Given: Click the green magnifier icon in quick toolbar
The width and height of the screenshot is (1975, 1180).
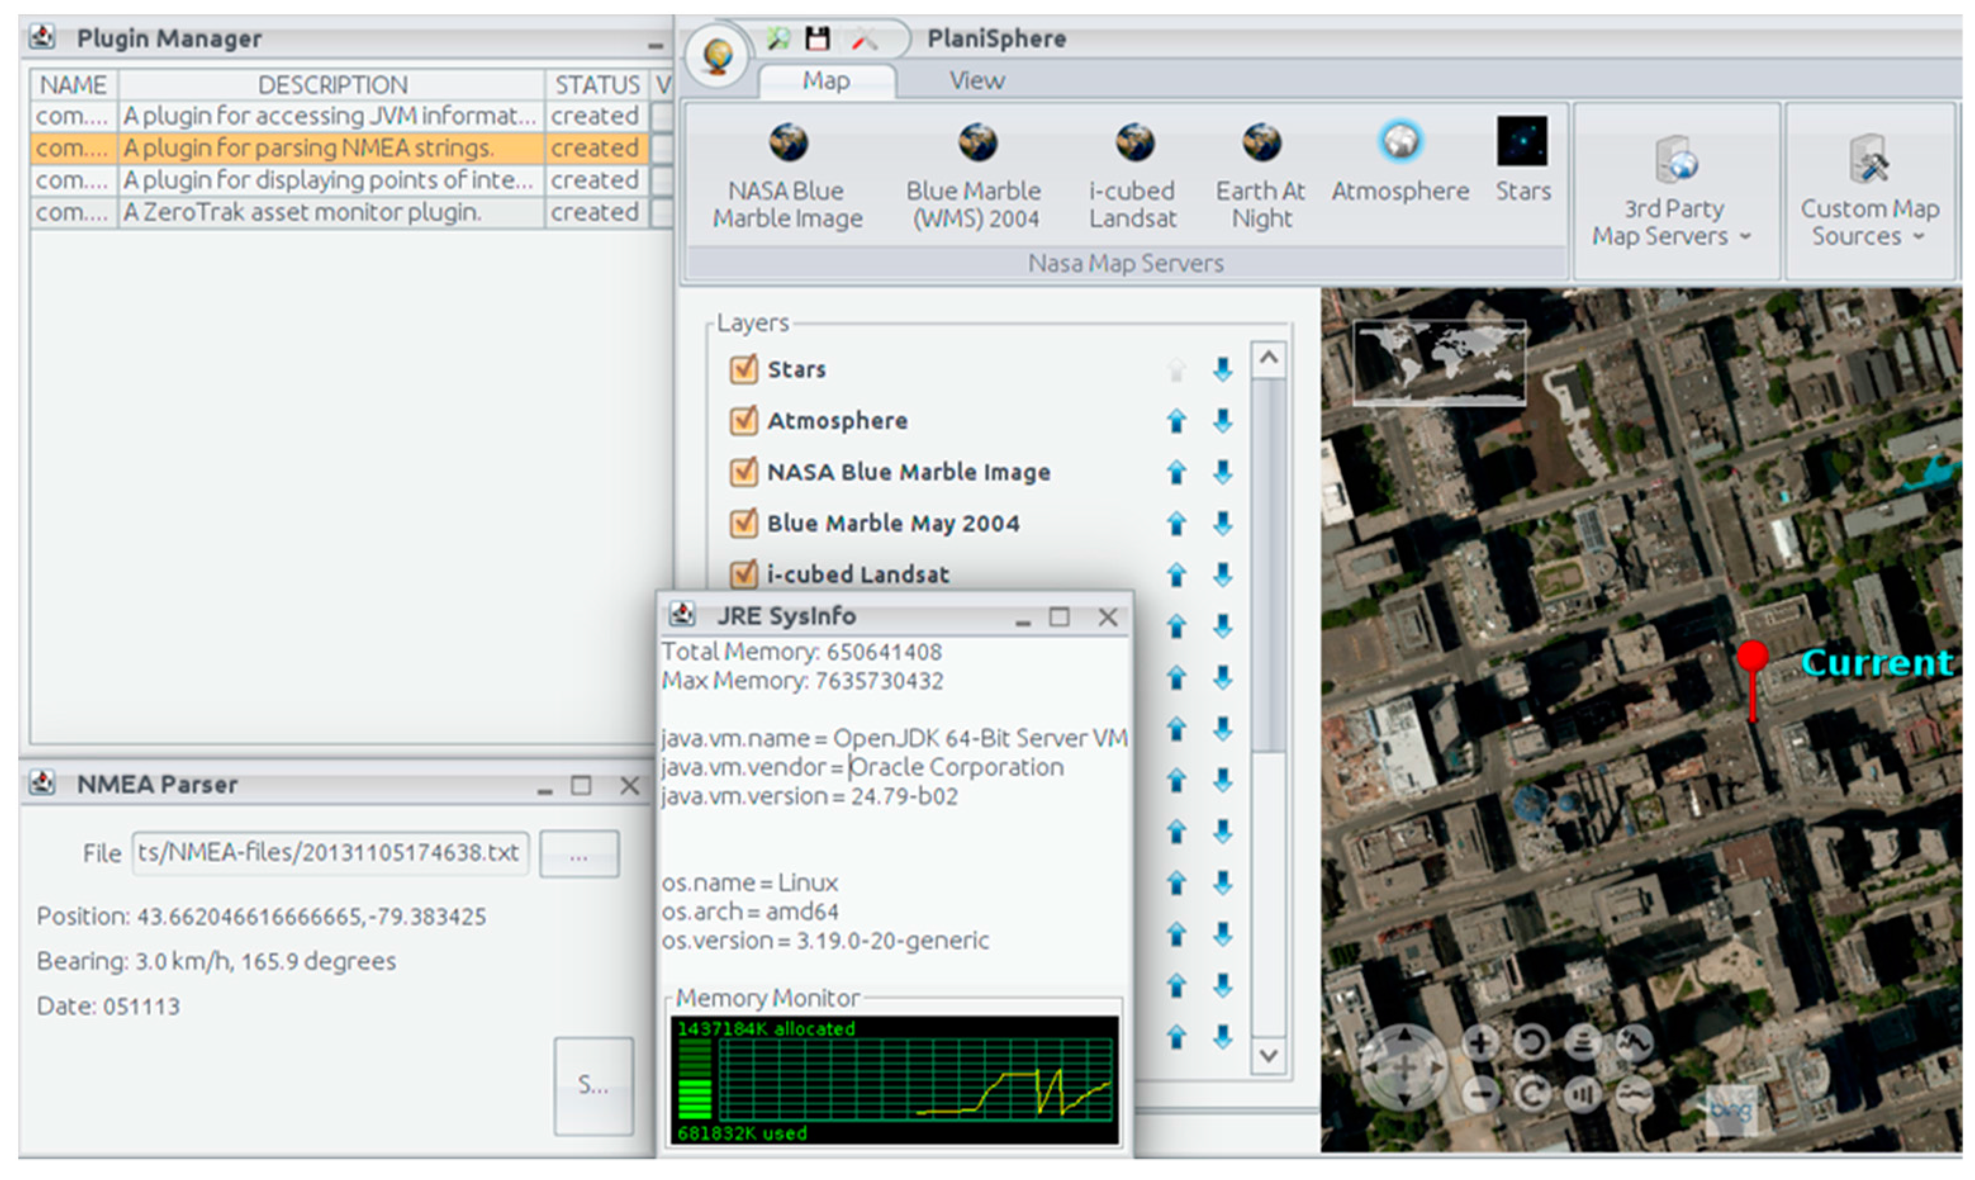Looking at the screenshot, I should (778, 38).
